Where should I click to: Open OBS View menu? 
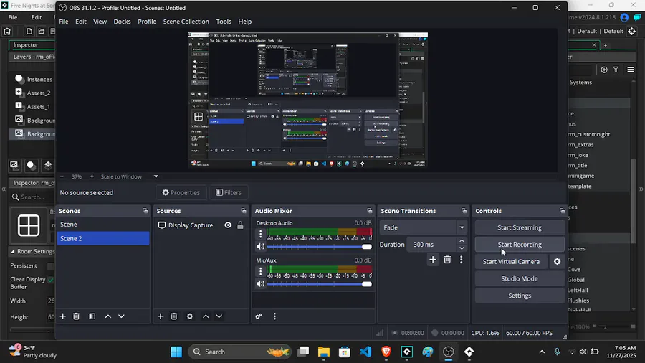(x=100, y=22)
